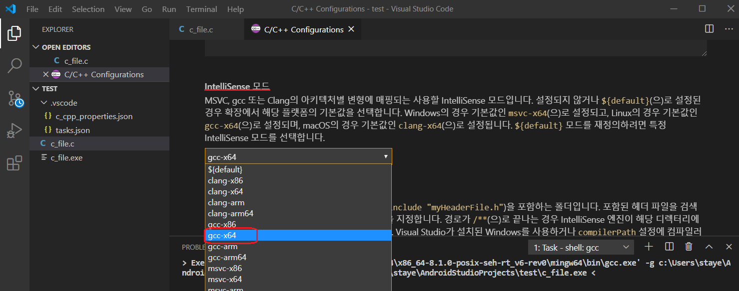
Task: Open the Extensions view icon
Action: [x=14, y=163]
